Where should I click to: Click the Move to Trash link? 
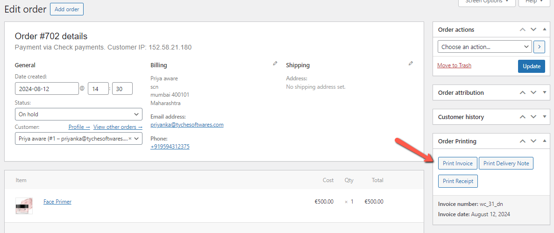click(454, 65)
